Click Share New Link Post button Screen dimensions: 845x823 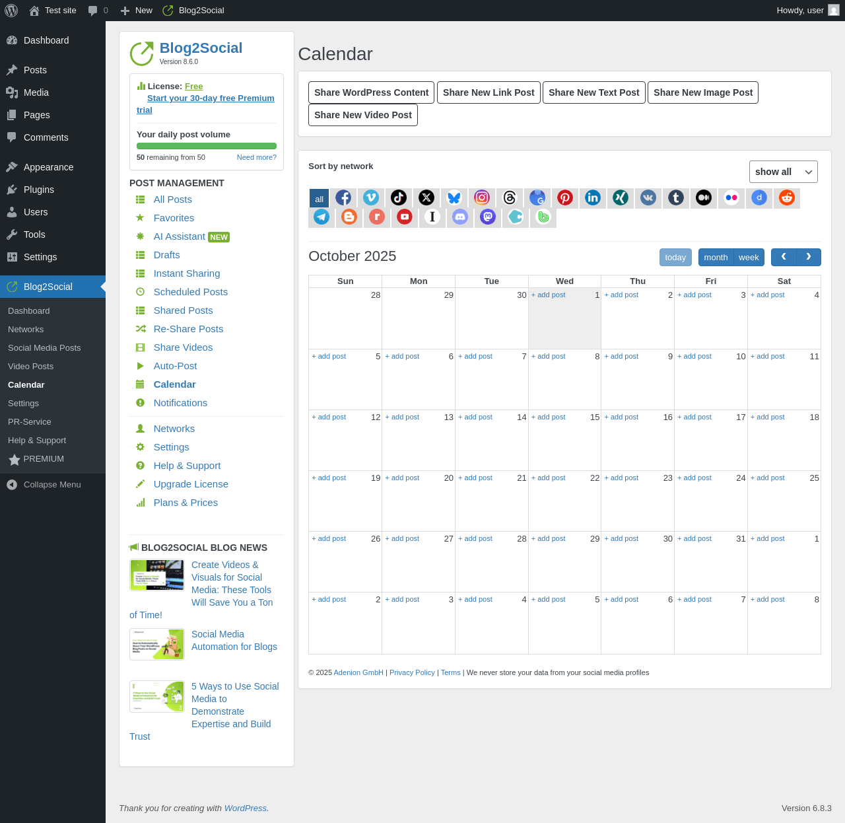point(489,92)
